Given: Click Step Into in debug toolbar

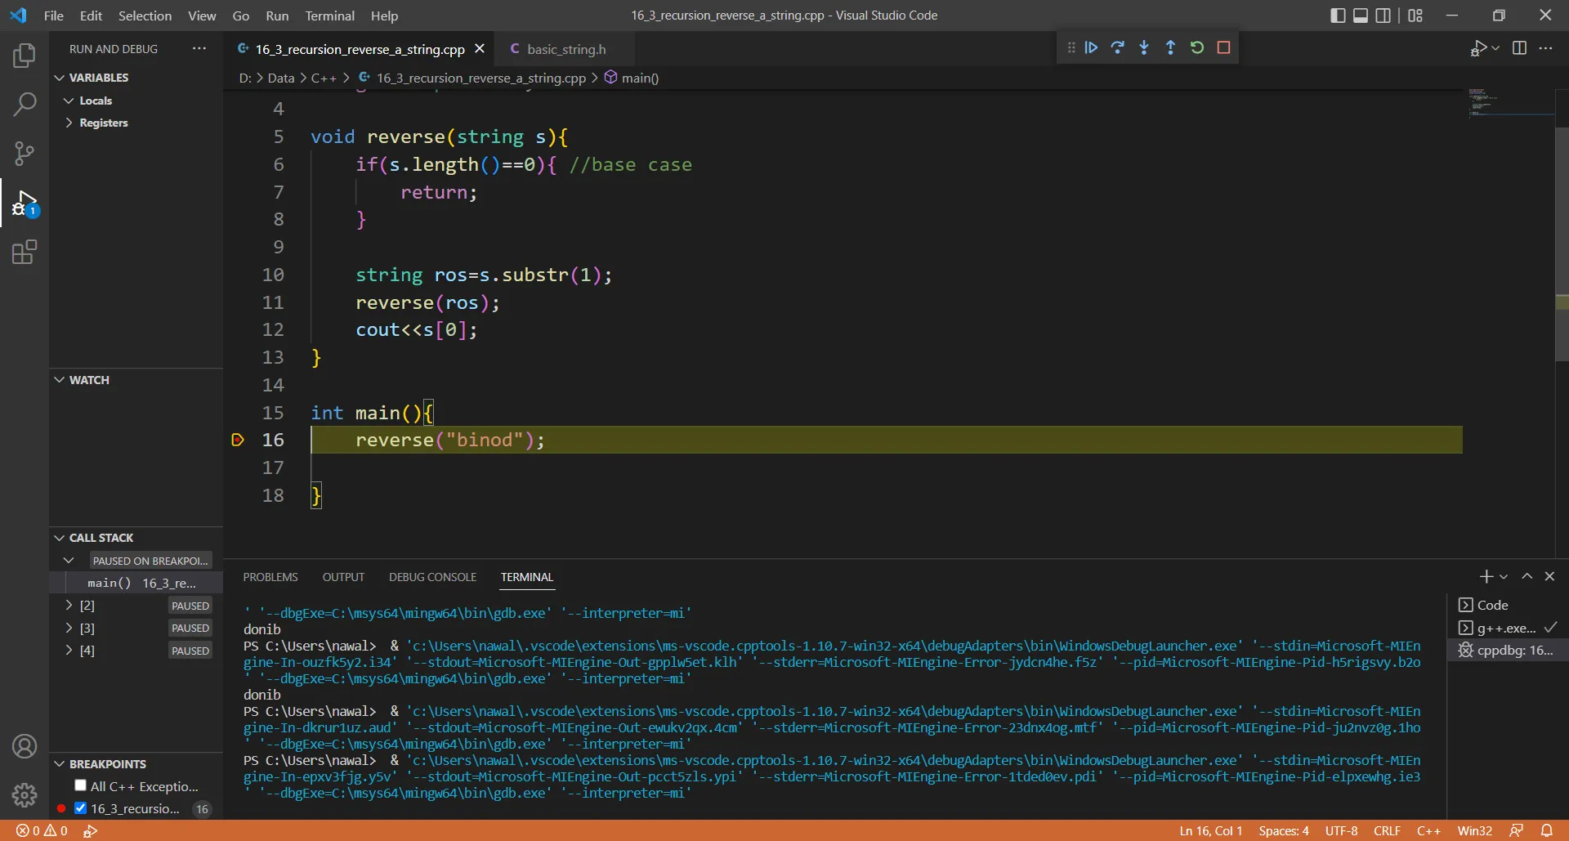Looking at the screenshot, I should point(1144,48).
